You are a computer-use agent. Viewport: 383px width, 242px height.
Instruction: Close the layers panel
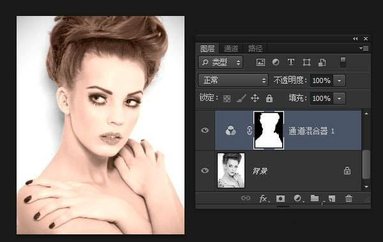(x=366, y=38)
